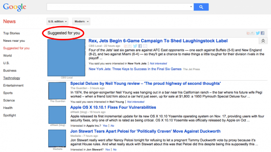Image resolution: width=271 pixels, height=152 pixels.
Task: Open the Science section
Action: coord(9,100)
